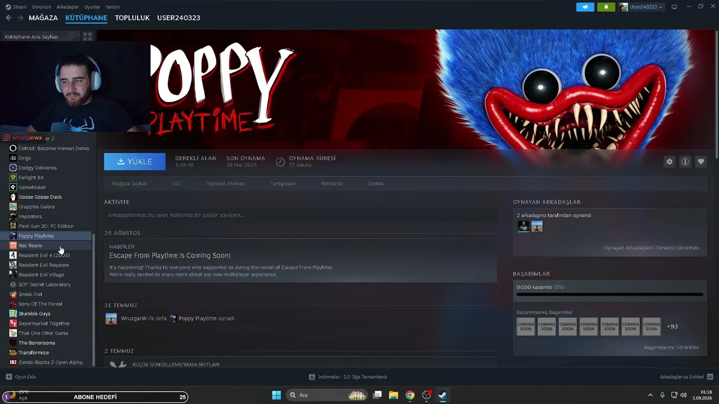Screen dimensions: 719x404
Task: Click 'Başarımlarını Görüntüle' link
Action: click(x=671, y=347)
